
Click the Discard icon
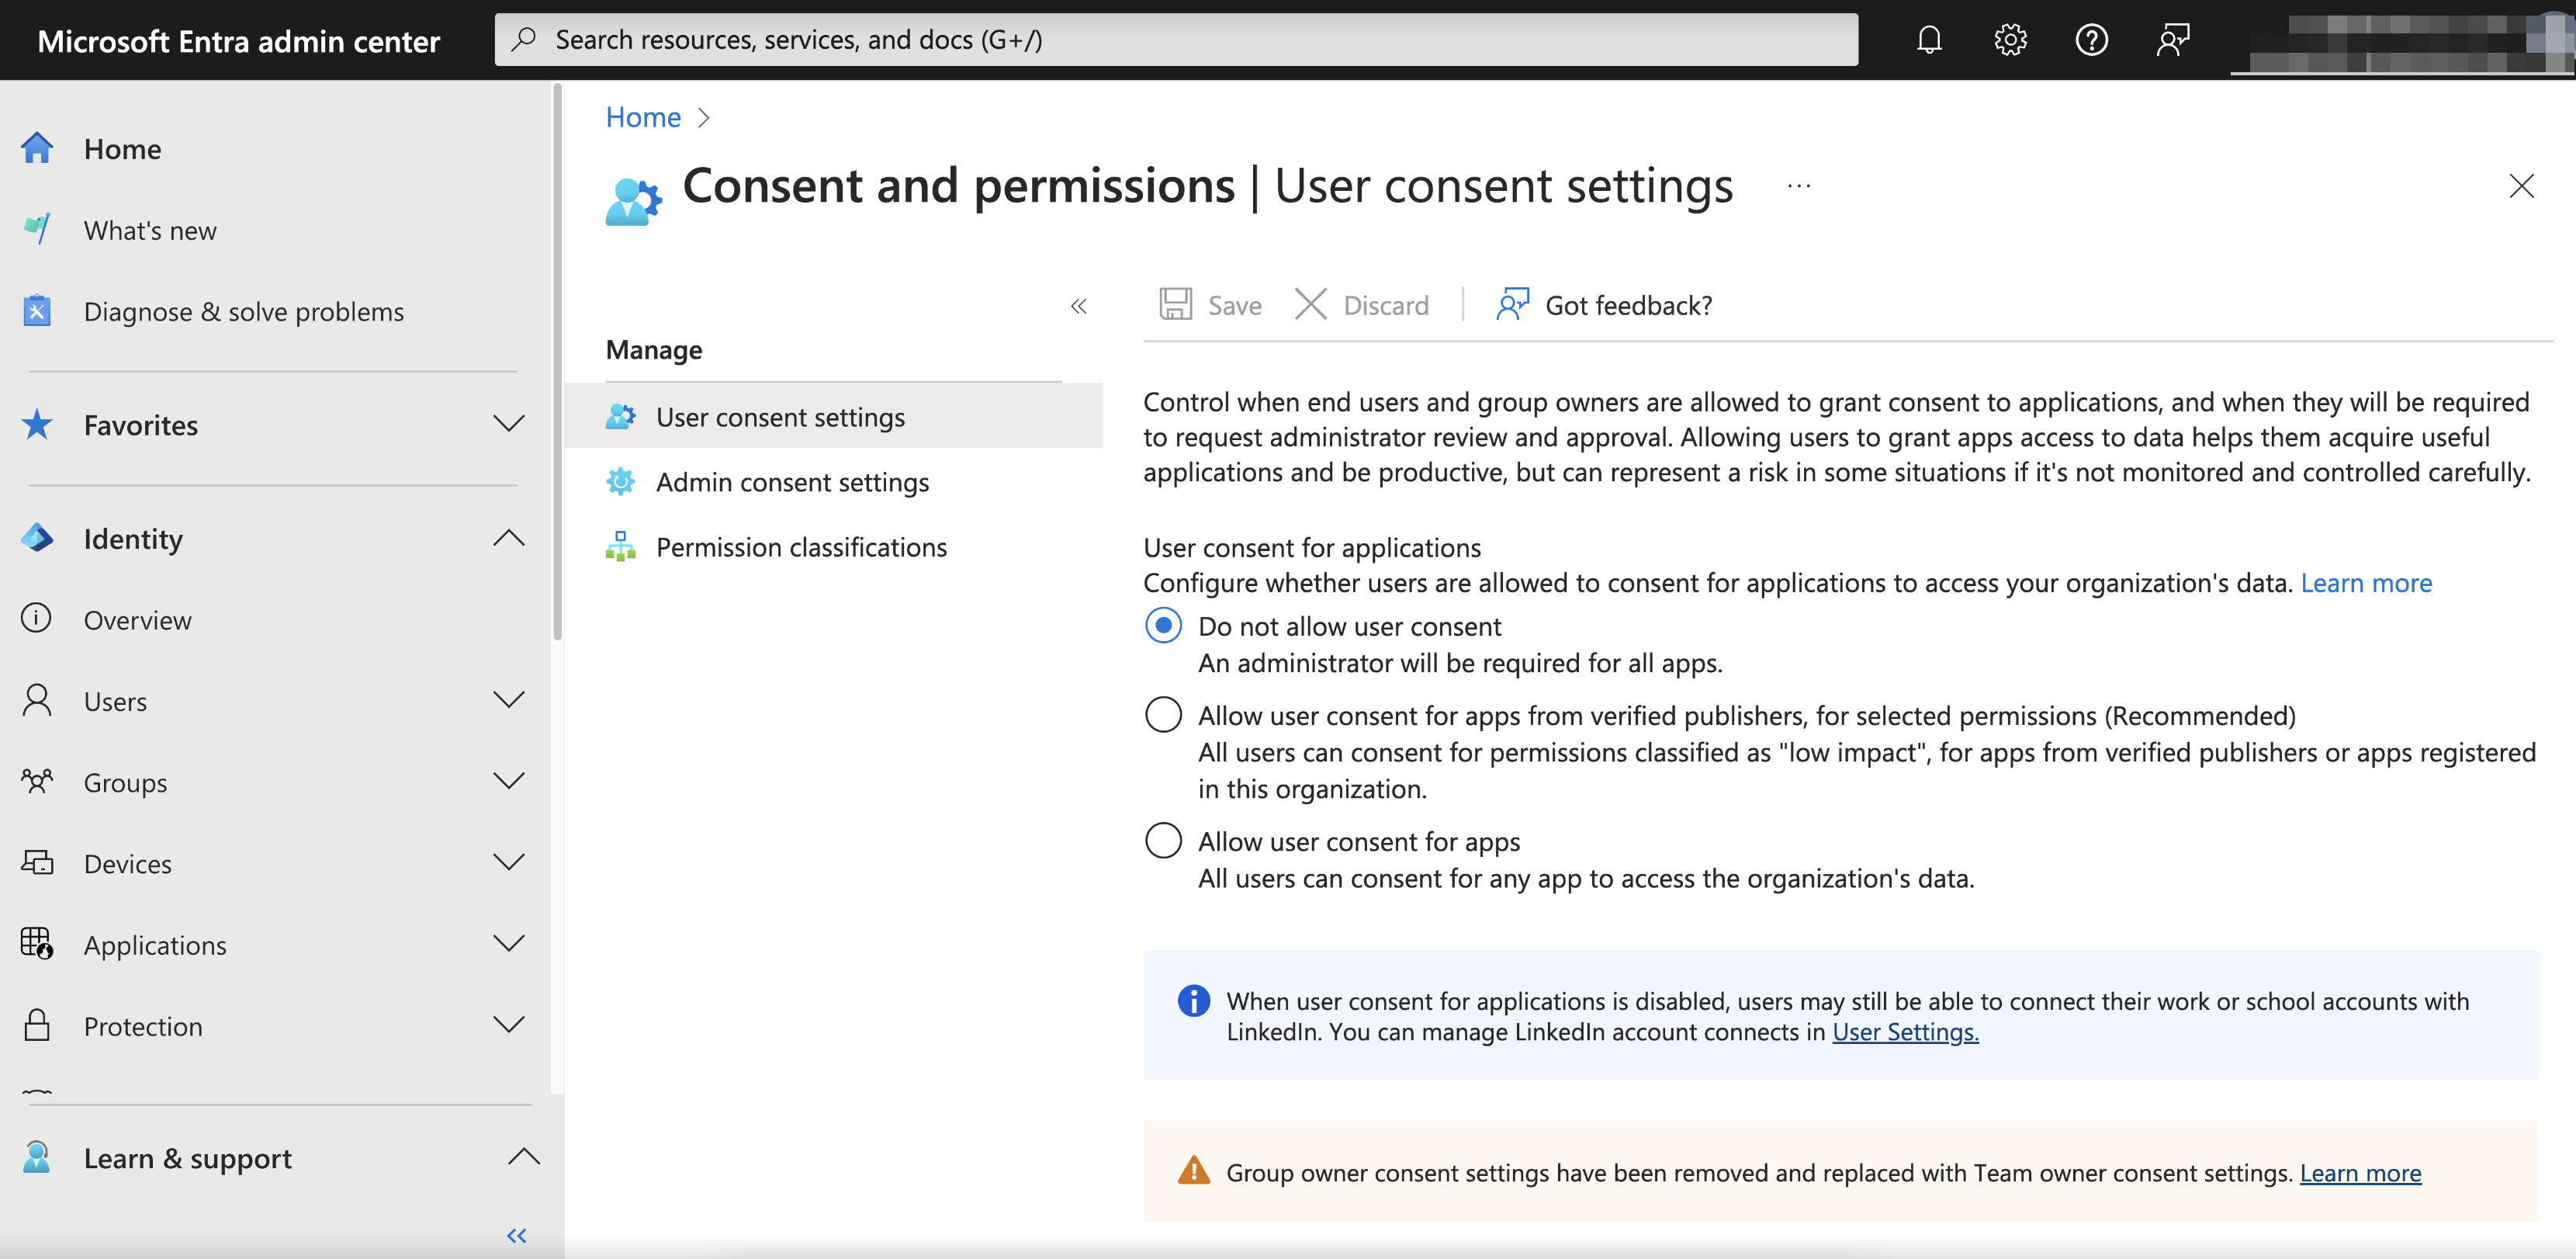[x=1310, y=304]
